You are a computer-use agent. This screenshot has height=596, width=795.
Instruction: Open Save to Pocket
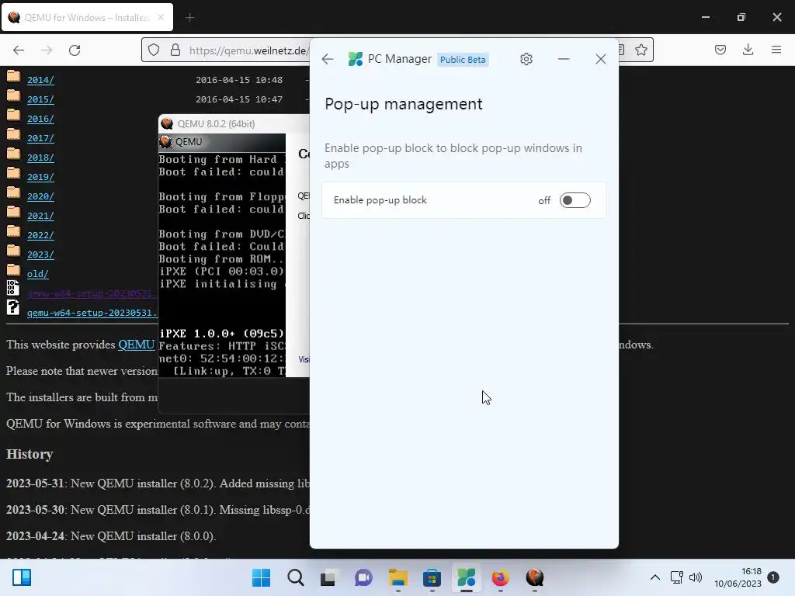click(x=720, y=50)
